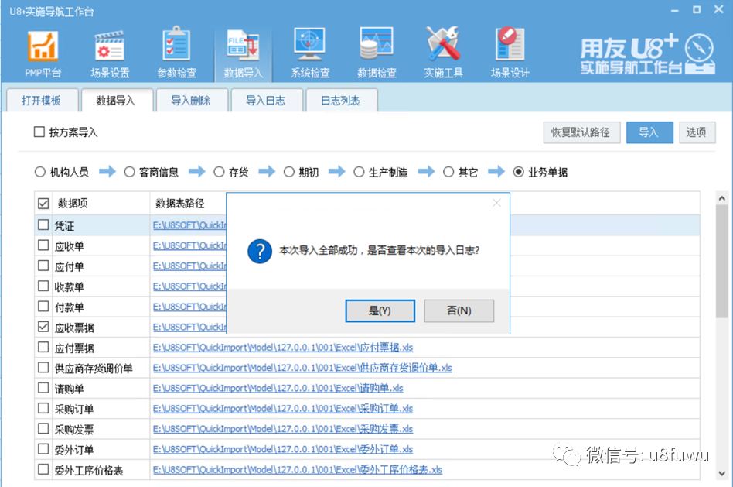
Task: Switch to the 数据导入 tab
Action: (117, 101)
